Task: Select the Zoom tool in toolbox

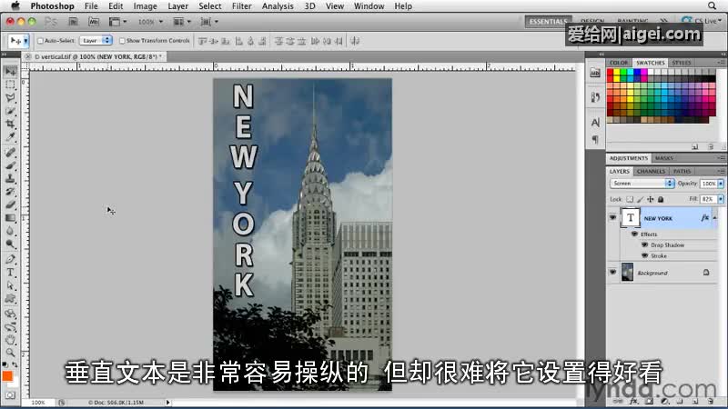Action: [x=10, y=353]
